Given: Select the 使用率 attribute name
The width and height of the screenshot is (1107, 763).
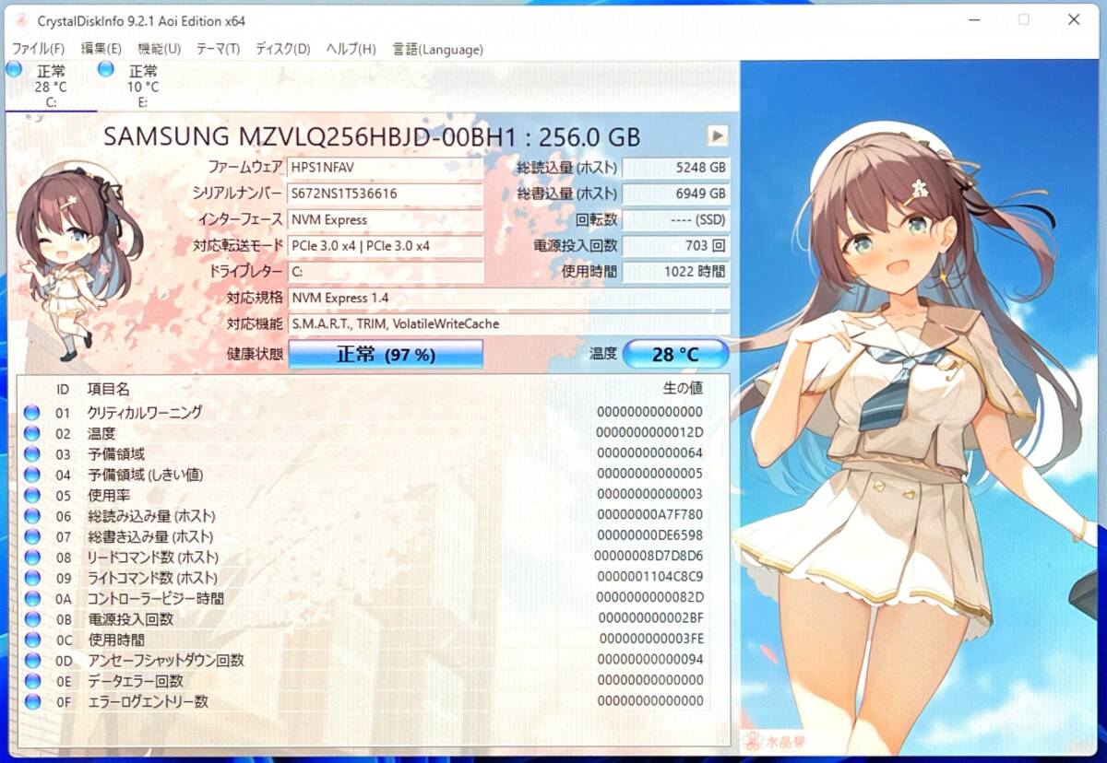Looking at the screenshot, I should [x=109, y=495].
